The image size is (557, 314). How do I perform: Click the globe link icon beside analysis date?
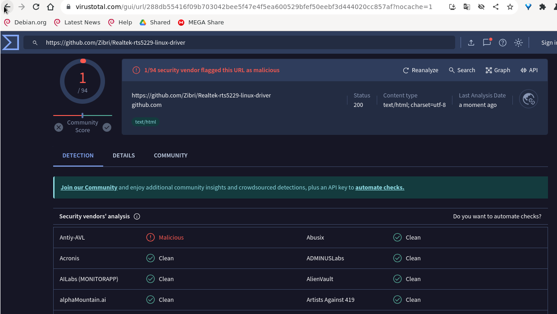(529, 99)
